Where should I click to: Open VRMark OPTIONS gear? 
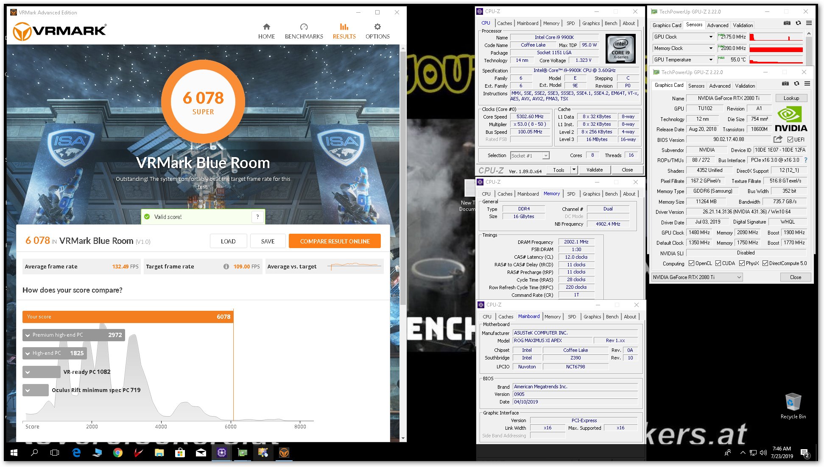pyautogui.click(x=377, y=32)
